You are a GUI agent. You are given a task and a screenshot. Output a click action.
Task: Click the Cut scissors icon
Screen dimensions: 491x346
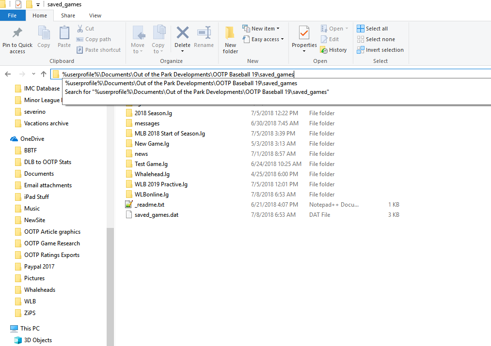80,29
